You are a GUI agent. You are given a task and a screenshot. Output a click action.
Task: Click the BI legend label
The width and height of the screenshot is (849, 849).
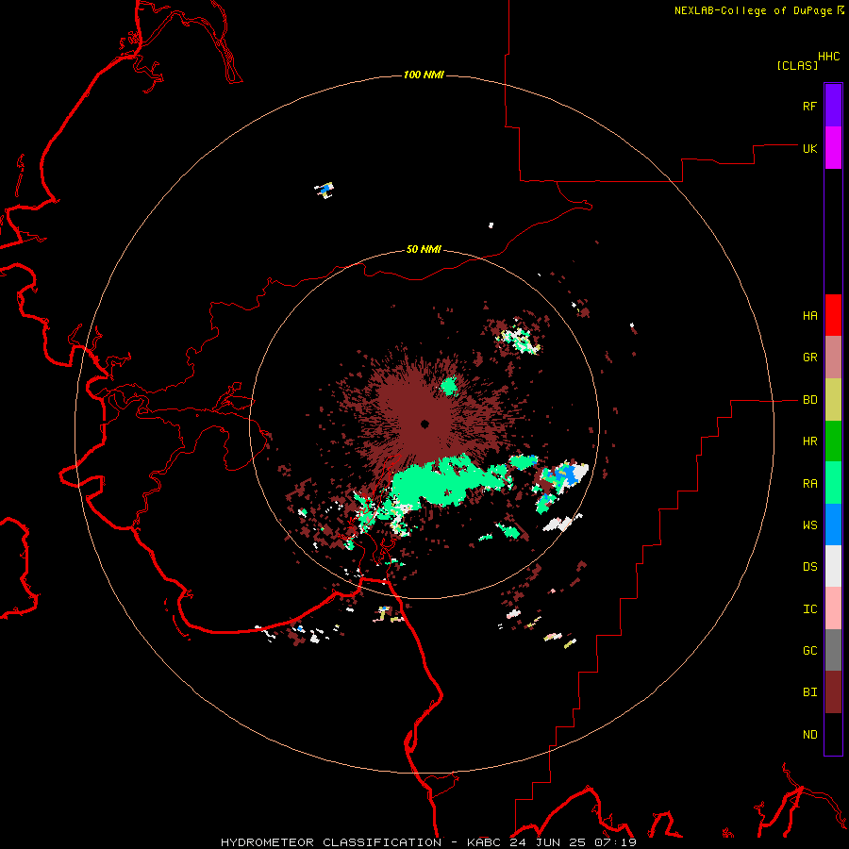pyautogui.click(x=809, y=692)
